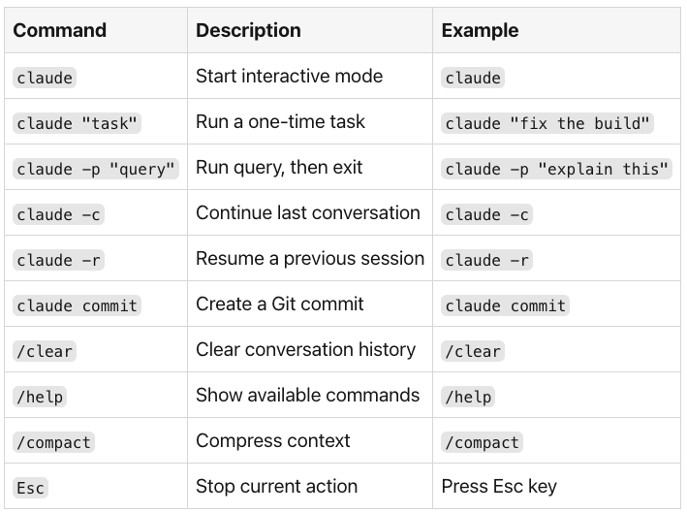Click the /help code in Example column

coord(468,397)
